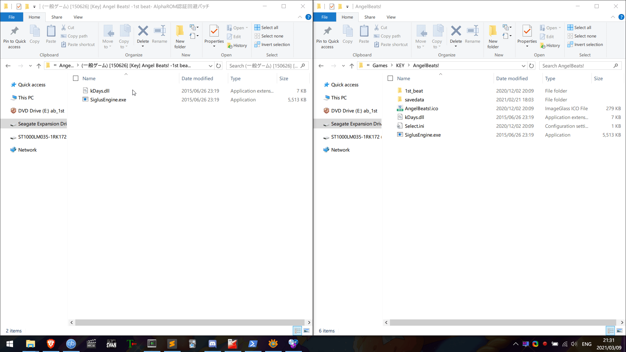Tick the select-all checkbox in left window header
The image size is (626, 352).
(76, 79)
